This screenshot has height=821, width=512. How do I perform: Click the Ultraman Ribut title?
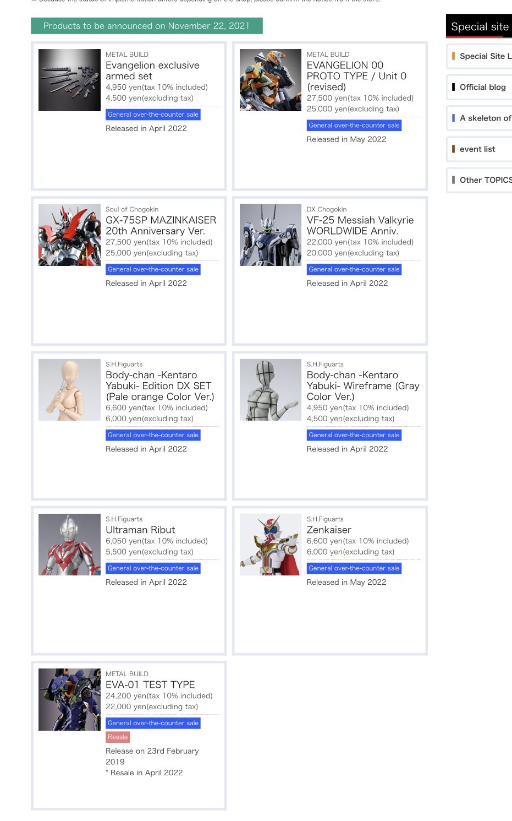click(x=140, y=530)
